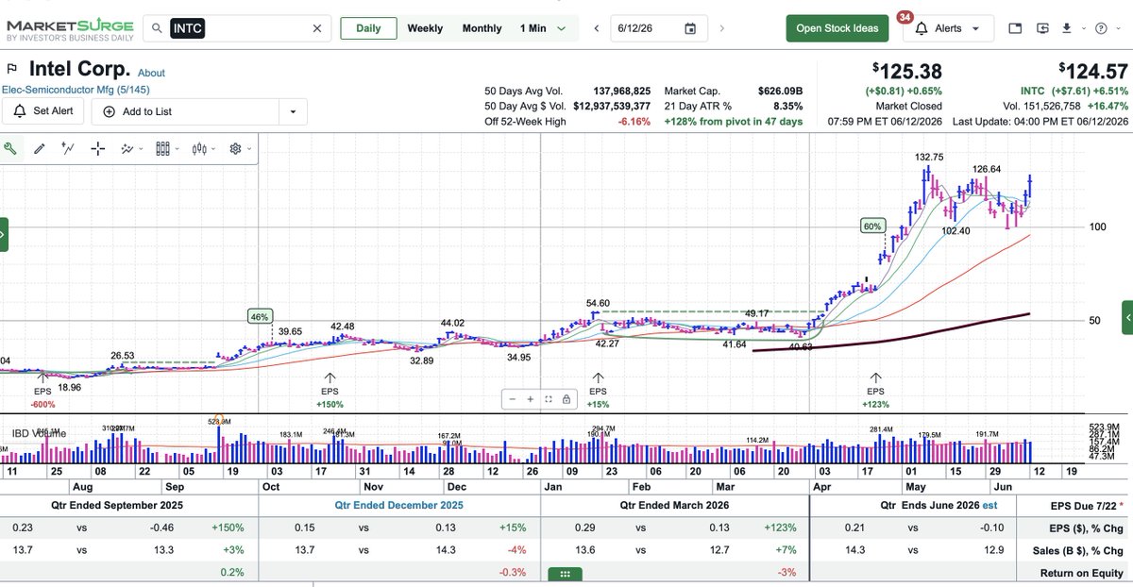Click the calendar icon in date field

[690, 28]
